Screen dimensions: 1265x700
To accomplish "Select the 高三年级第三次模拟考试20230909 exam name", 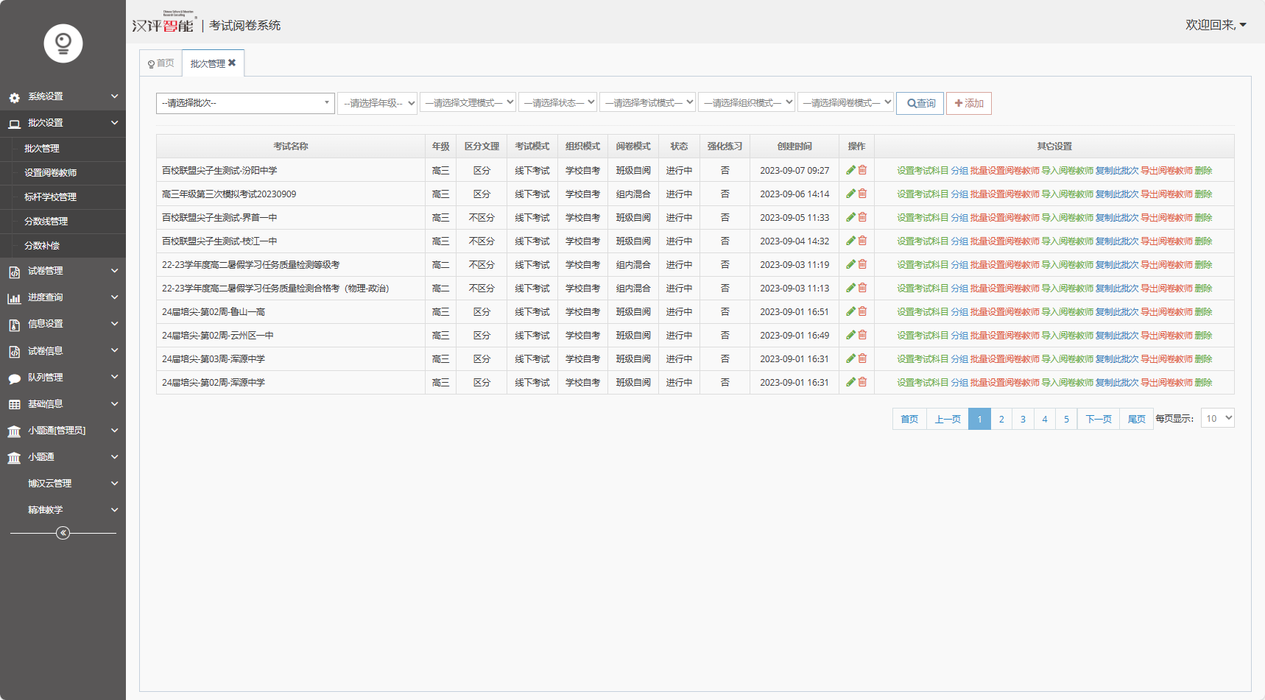I will click(x=229, y=194).
